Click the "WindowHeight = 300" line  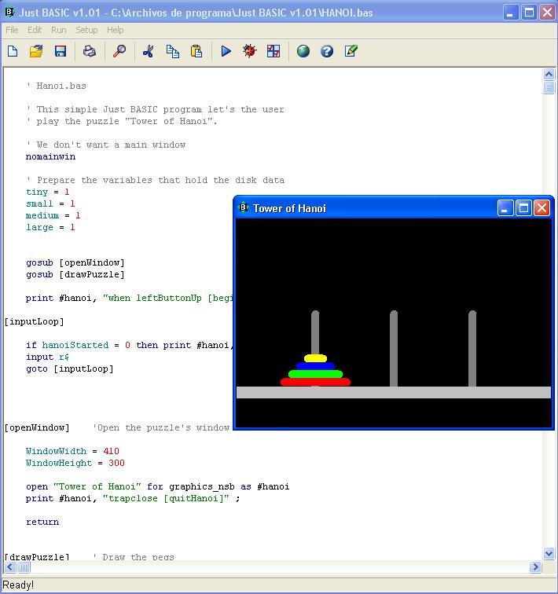pos(75,463)
